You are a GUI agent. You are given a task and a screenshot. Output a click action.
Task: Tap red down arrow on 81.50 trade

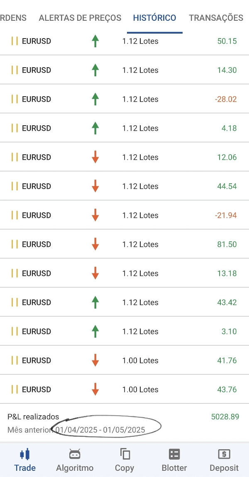[x=95, y=244]
